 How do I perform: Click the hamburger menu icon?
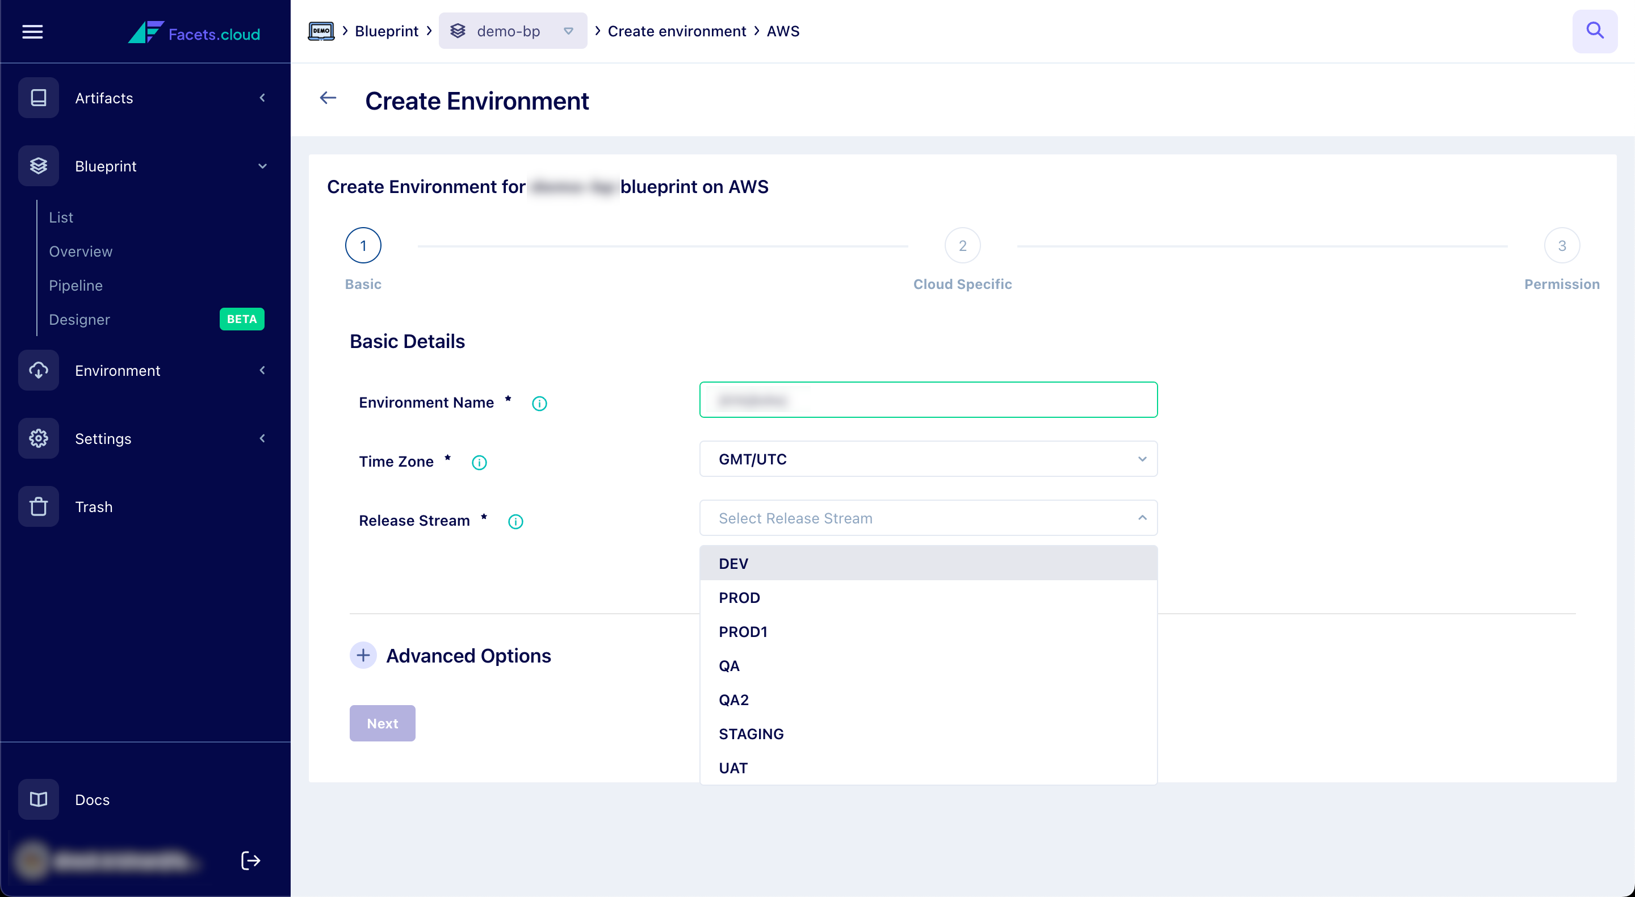tap(32, 32)
